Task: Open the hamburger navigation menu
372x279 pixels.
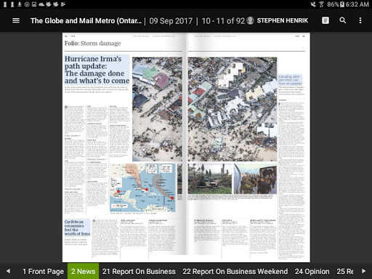Action: [16, 20]
